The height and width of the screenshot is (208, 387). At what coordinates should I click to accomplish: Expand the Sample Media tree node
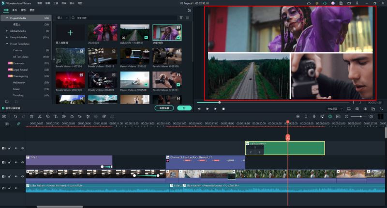click(x=7, y=37)
